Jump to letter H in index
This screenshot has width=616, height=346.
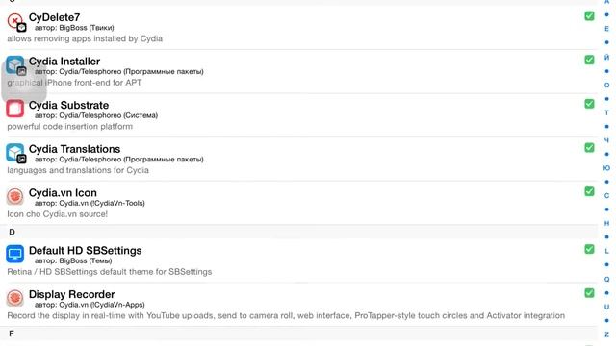(x=607, y=223)
